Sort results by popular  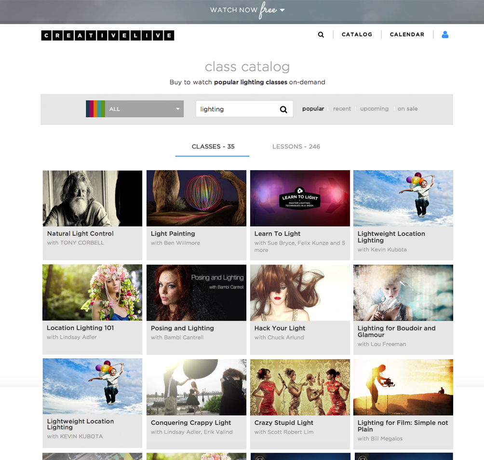[x=313, y=108]
